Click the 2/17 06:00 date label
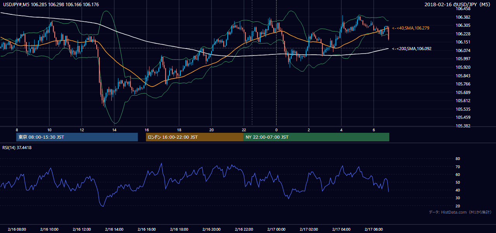This screenshot has height=233, width=496. pyautogui.click(x=373, y=229)
